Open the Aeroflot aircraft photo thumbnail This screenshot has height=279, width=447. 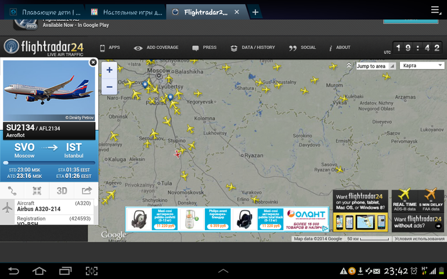click(x=49, y=90)
